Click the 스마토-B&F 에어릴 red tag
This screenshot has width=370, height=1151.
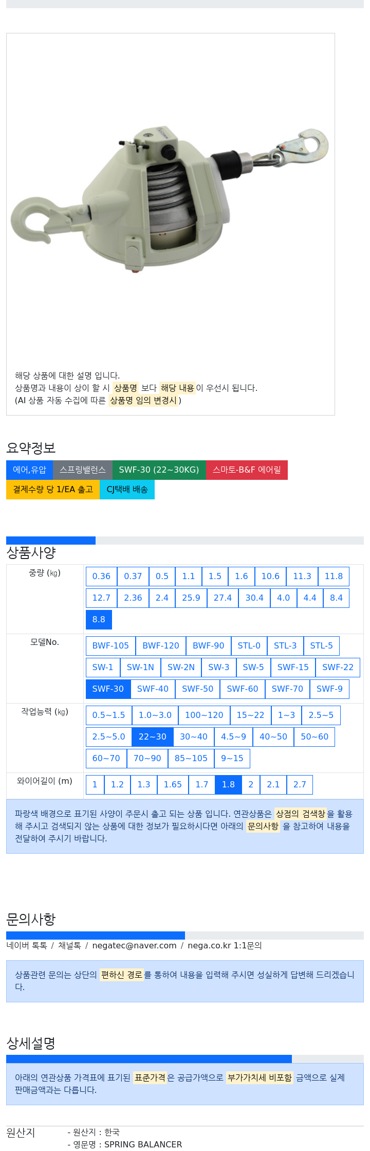[x=247, y=470]
